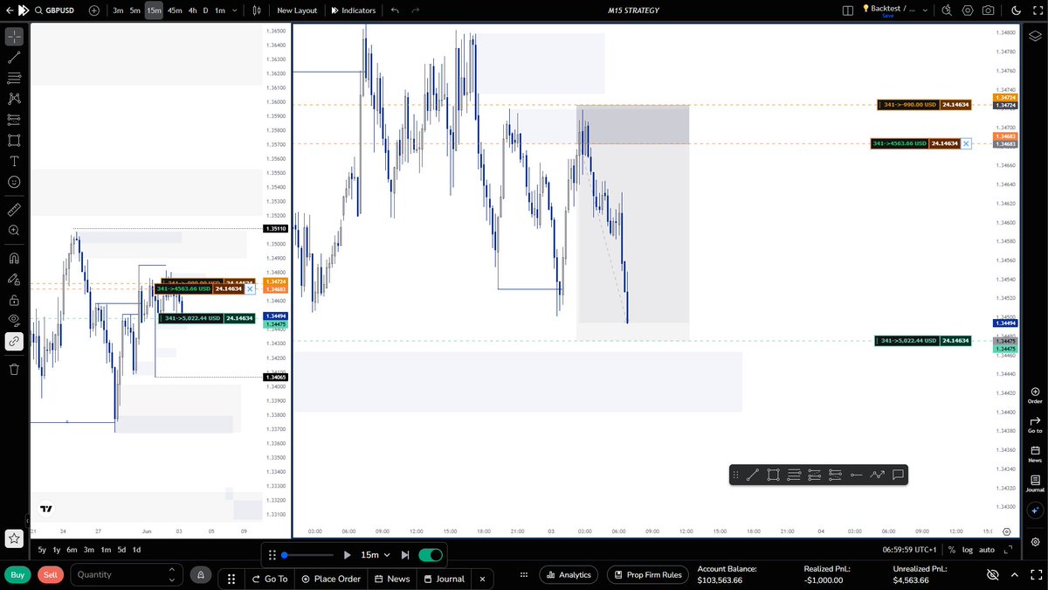This screenshot has height=590, width=1048.
Task: Toggle lock all drawings padlock
Action: coord(14,300)
